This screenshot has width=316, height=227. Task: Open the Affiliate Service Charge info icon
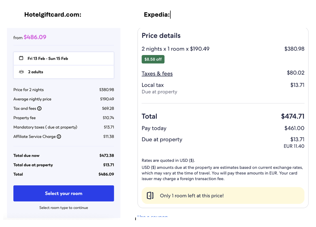tap(59, 136)
